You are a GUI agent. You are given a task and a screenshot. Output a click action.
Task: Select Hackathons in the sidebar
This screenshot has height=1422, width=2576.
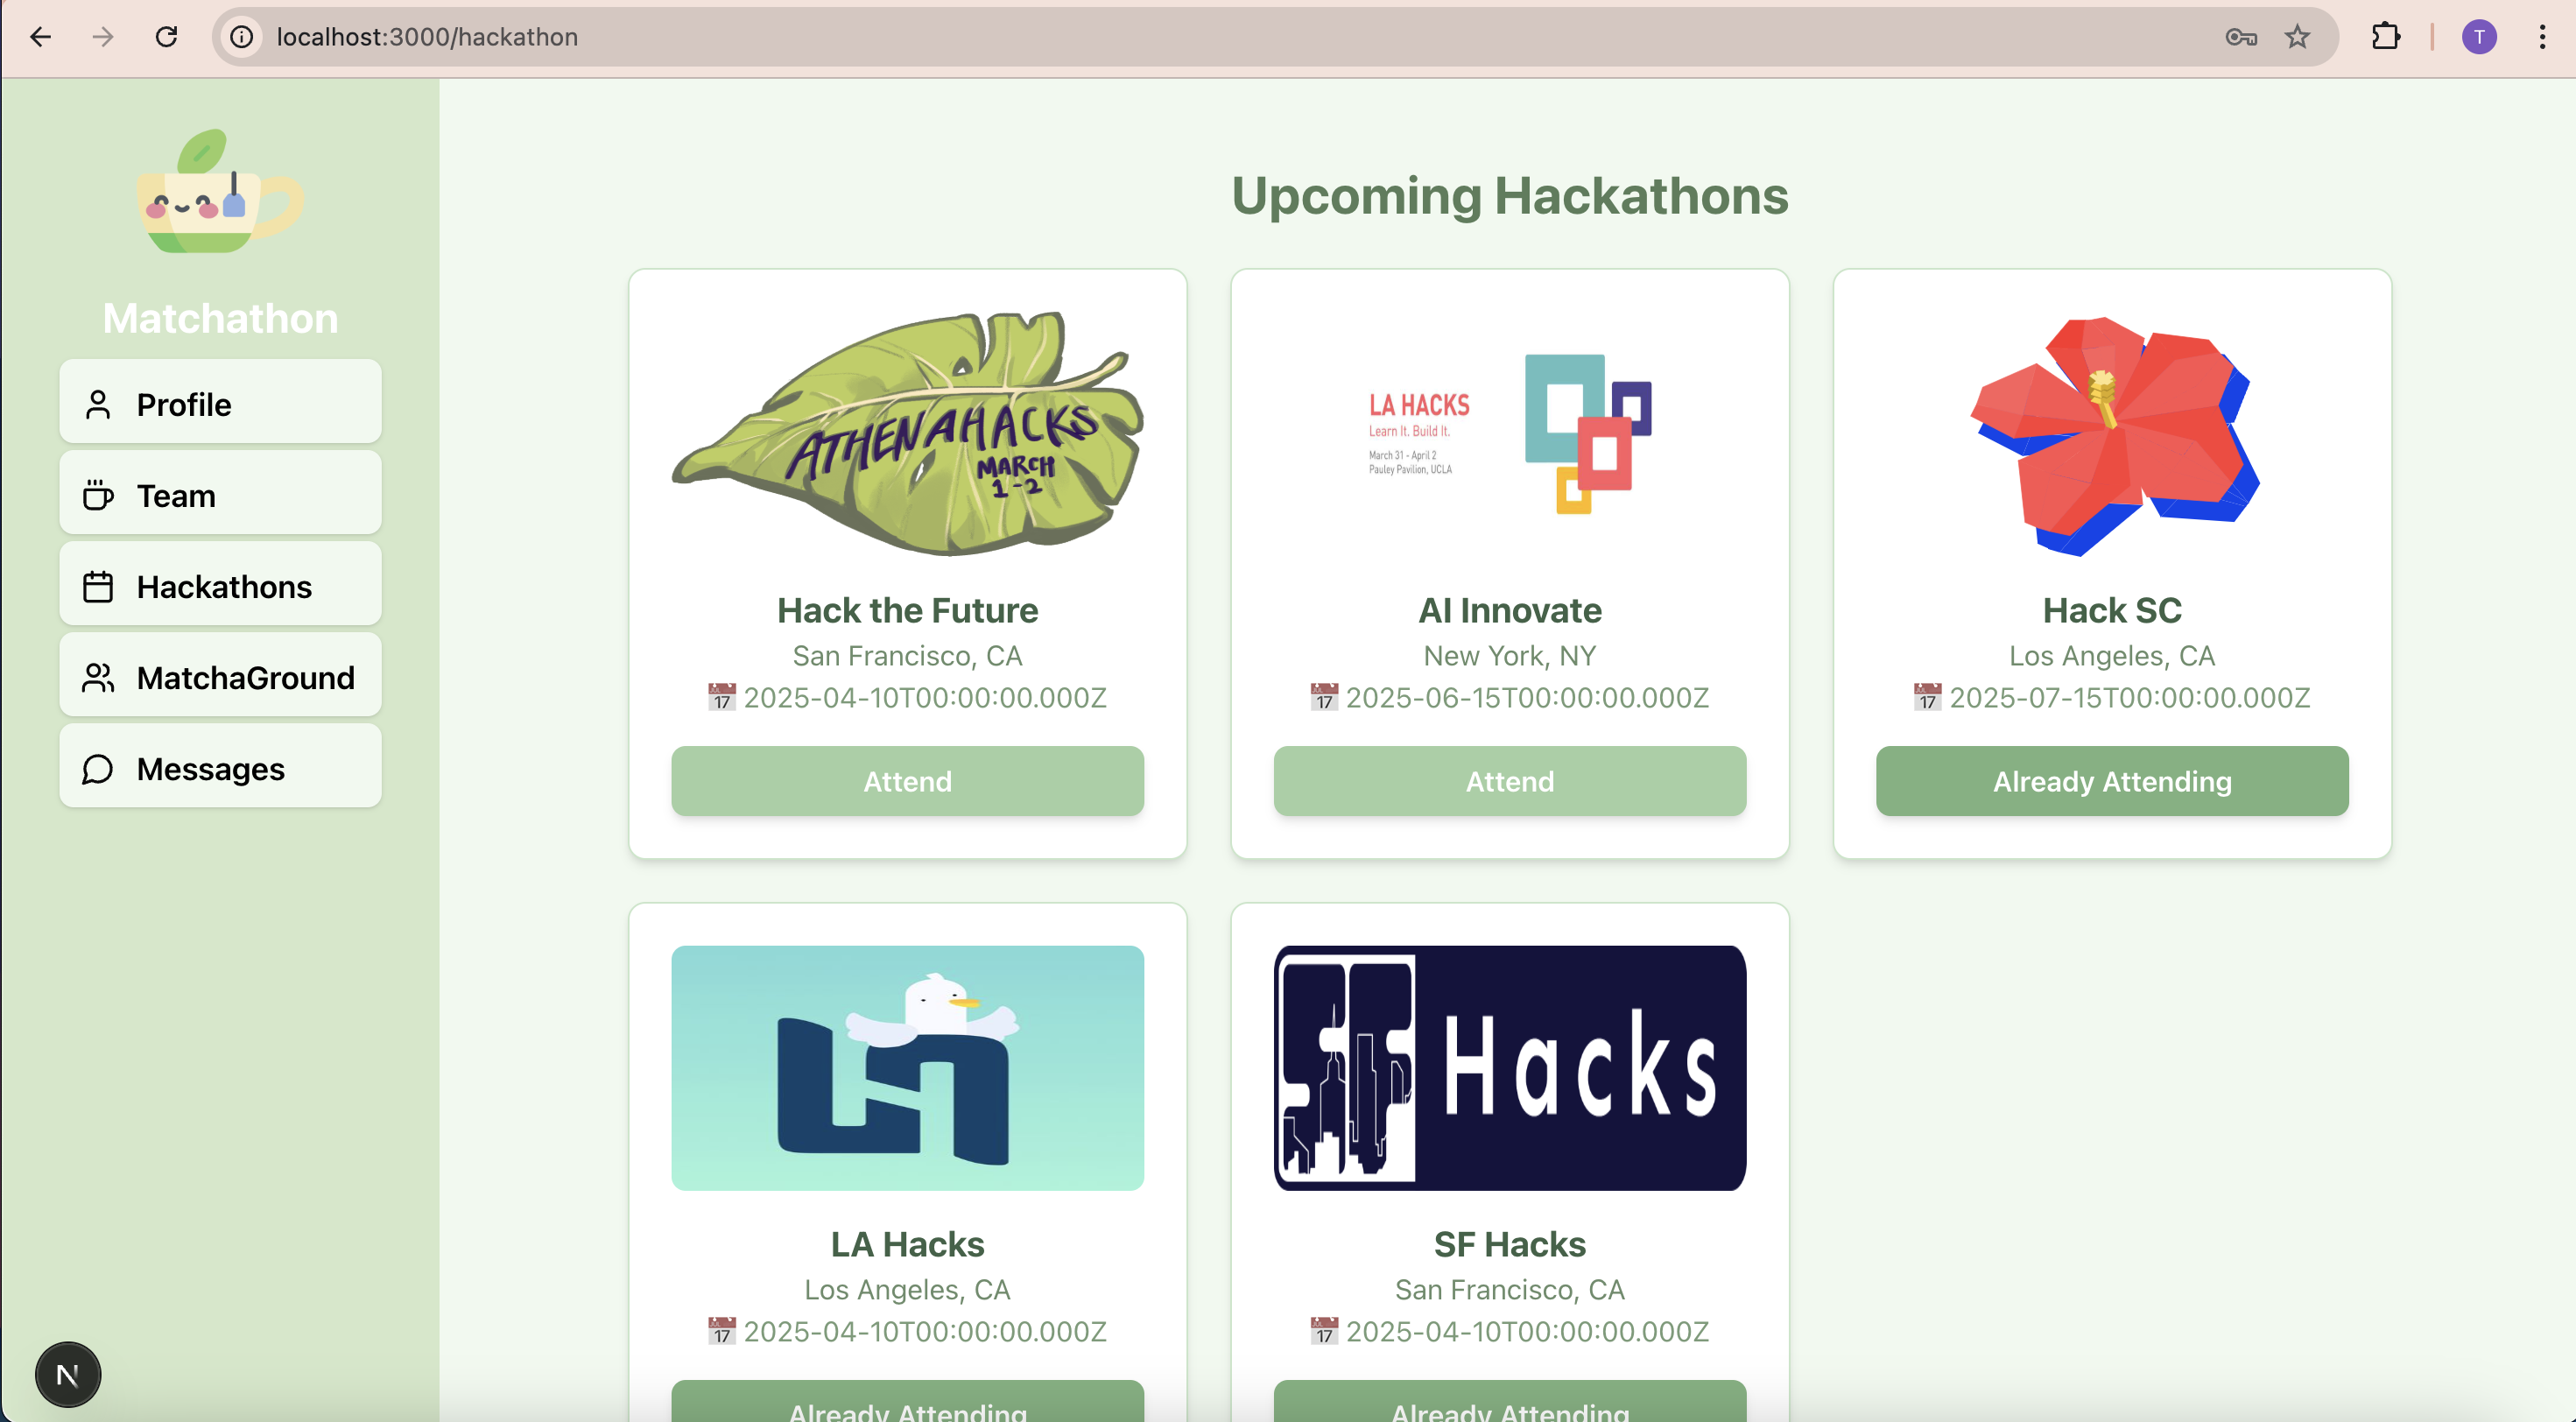[x=220, y=586]
